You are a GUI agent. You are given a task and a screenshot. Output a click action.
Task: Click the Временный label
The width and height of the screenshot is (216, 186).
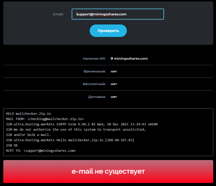(x=95, y=71)
